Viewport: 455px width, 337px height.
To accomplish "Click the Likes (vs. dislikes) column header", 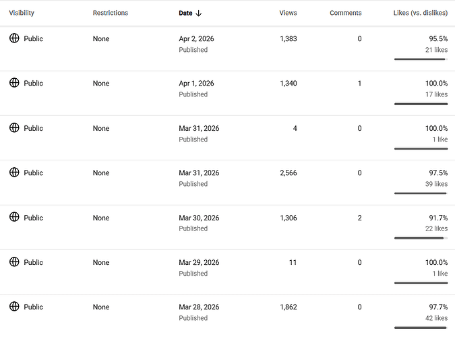I will tap(420, 13).
